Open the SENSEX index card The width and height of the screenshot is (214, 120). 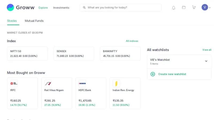pyautogui.click(x=74, y=54)
